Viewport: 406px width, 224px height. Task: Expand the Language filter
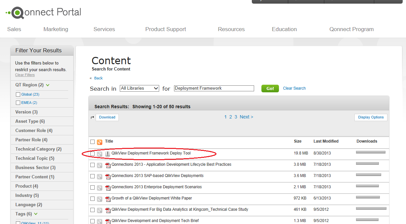29,205
